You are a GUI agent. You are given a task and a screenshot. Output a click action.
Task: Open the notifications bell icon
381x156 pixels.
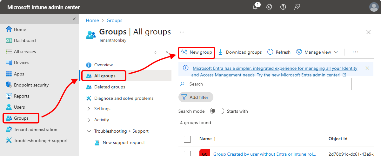pos(256,7)
